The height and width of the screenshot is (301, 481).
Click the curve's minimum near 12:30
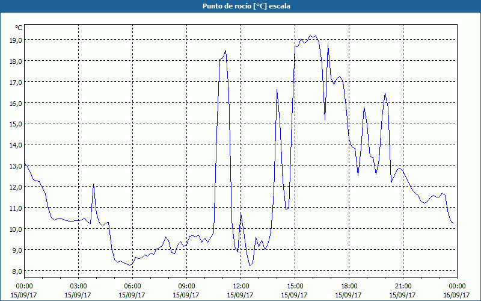pos(250,265)
